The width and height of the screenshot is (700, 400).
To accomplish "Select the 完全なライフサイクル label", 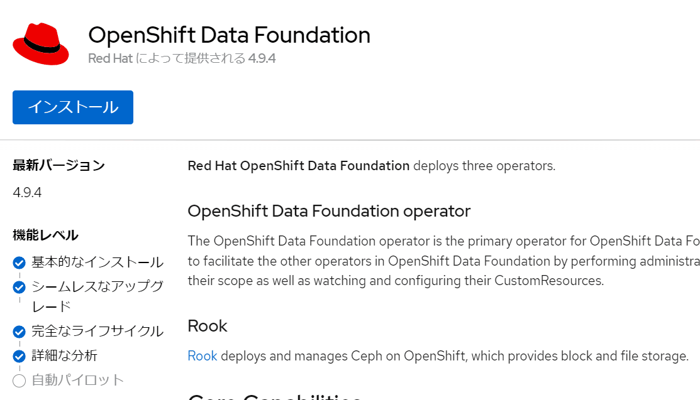I will pyautogui.click(x=97, y=331).
